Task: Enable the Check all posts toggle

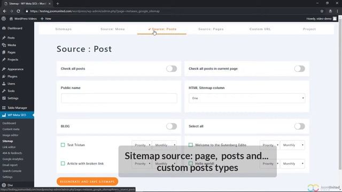Action: [172, 69]
